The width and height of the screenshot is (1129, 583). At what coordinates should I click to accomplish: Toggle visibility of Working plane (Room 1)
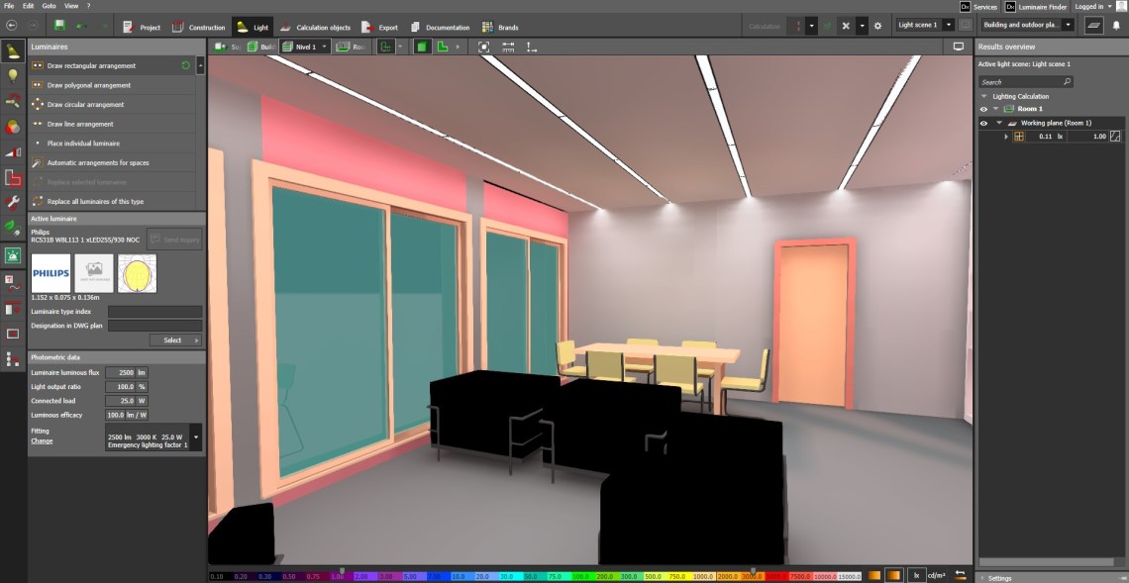click(x=983, y=123)
